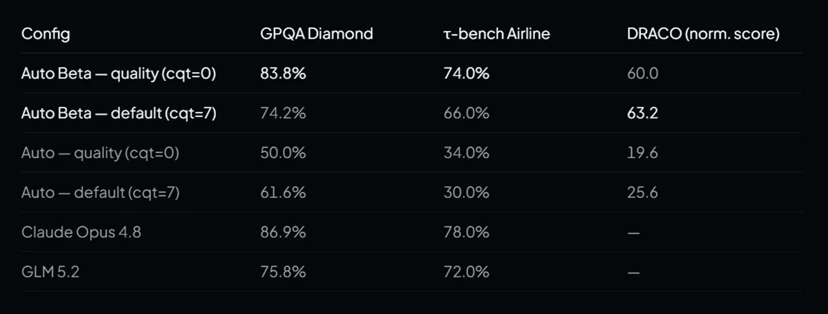Click the 74.0% τ-bench Airline value
828x314 pixels.
[466, 73]
